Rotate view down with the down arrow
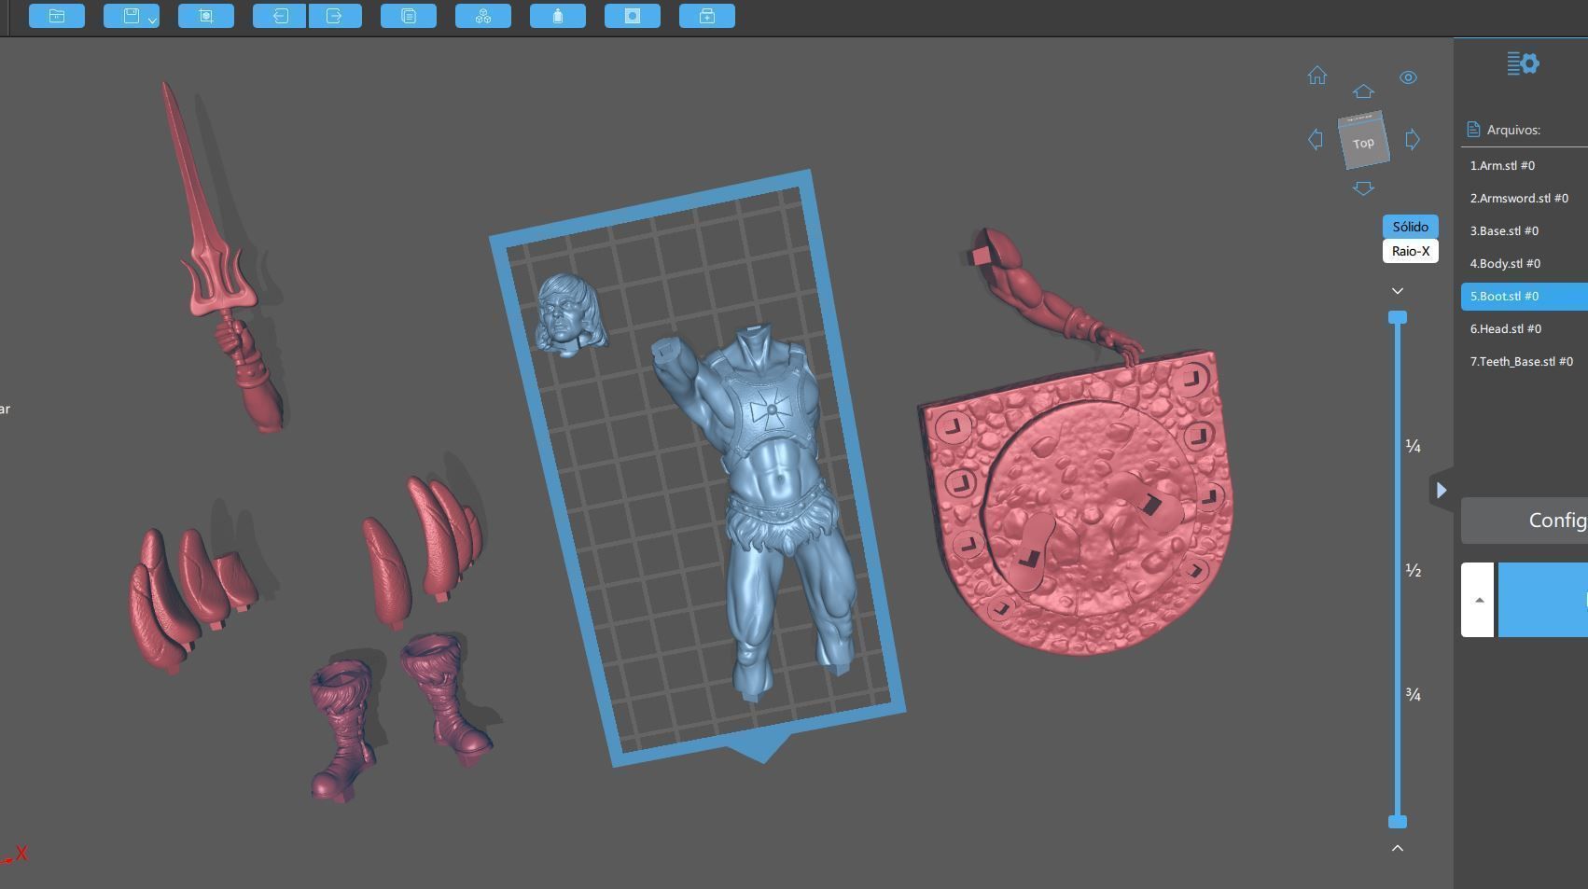The height and width of the screenshot is (889, 1588). [x=1363, y=188]
